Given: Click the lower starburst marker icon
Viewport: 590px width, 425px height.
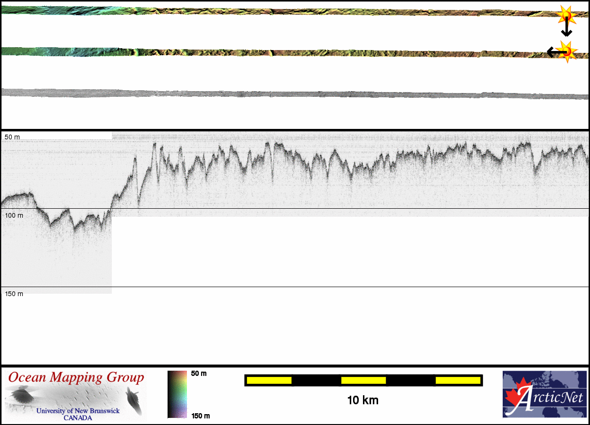Looking at the screenshot, I should (x=567, y=51).
